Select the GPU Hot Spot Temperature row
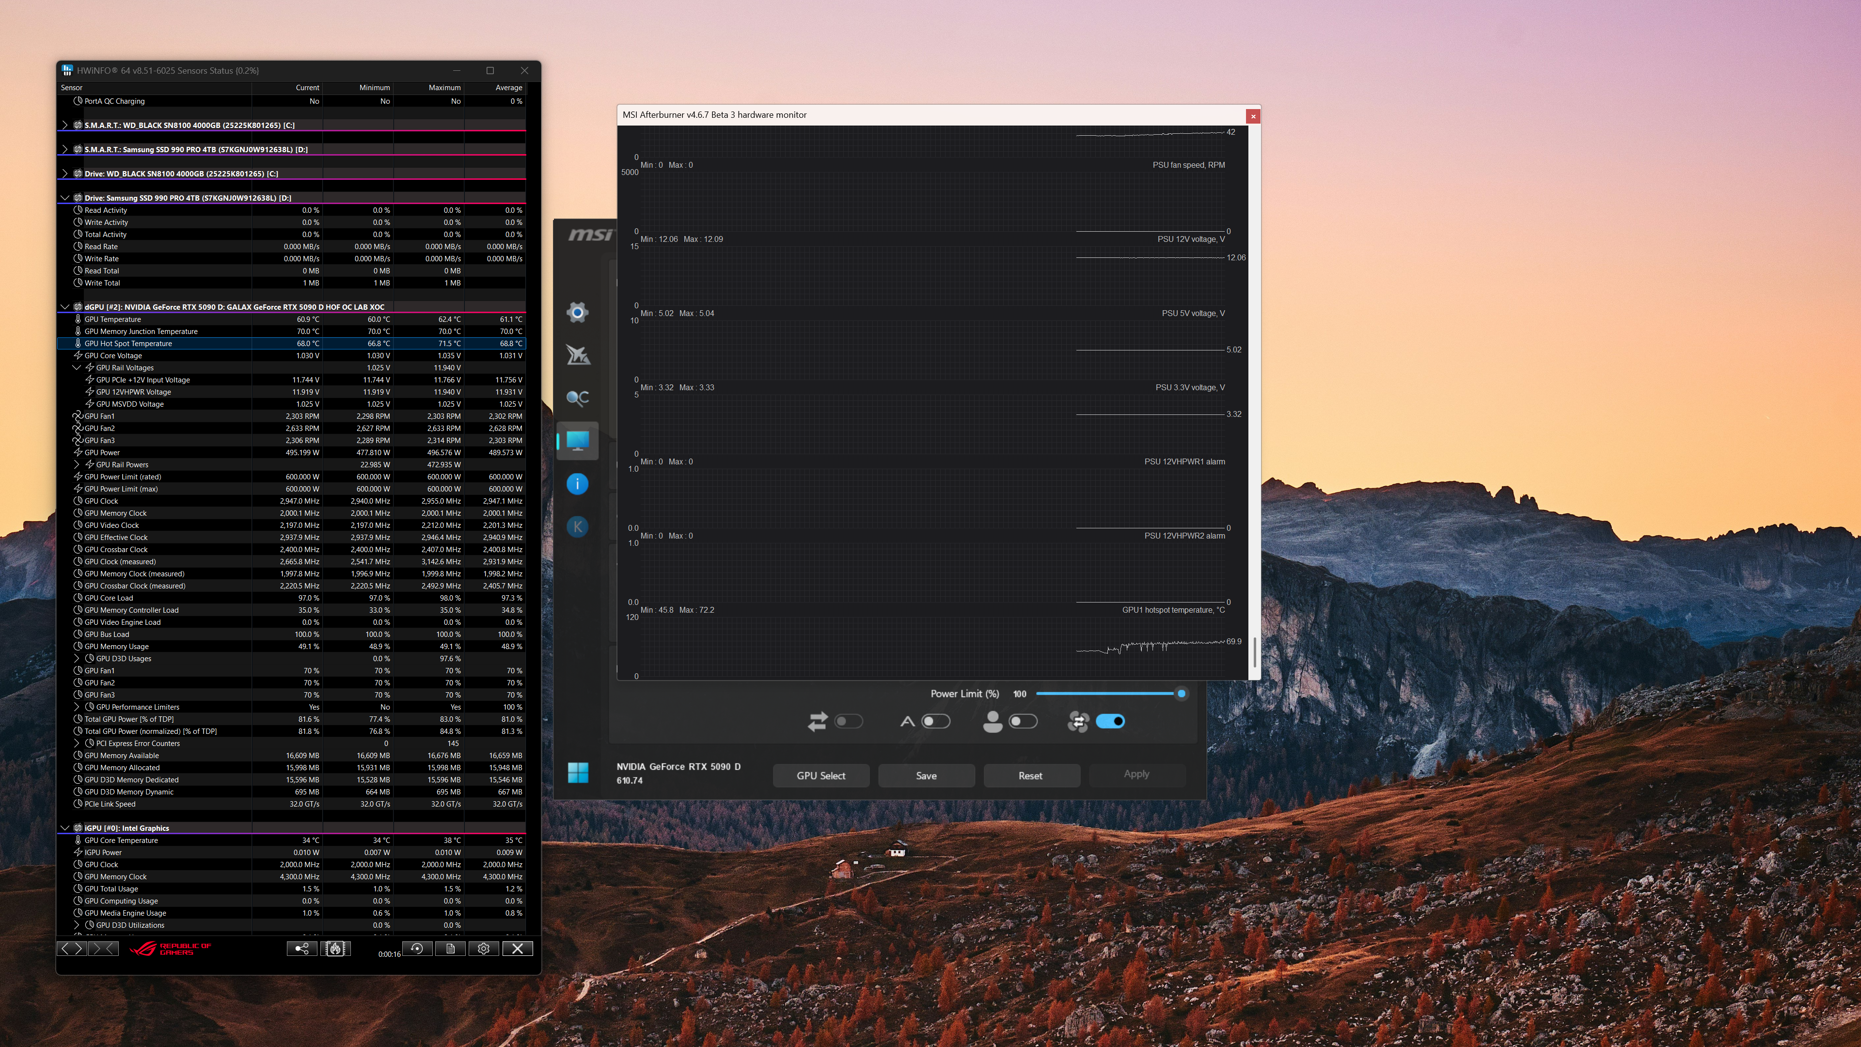 292,343
